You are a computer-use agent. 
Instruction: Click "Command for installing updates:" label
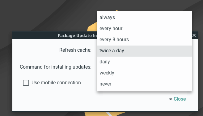pos(56,67)
